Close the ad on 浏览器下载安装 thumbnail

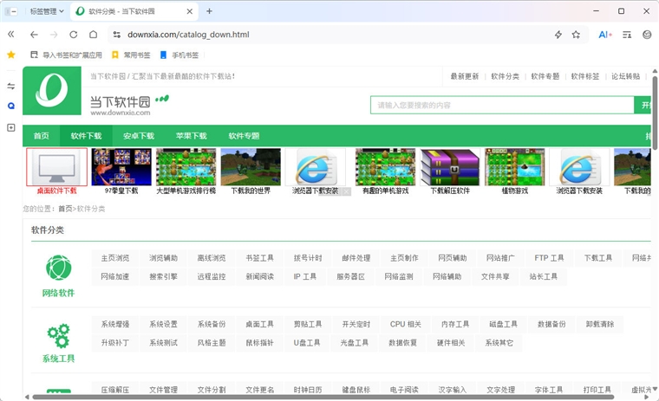point(346,191)
